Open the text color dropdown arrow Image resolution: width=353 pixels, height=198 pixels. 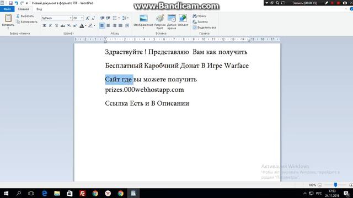point(86,26)
